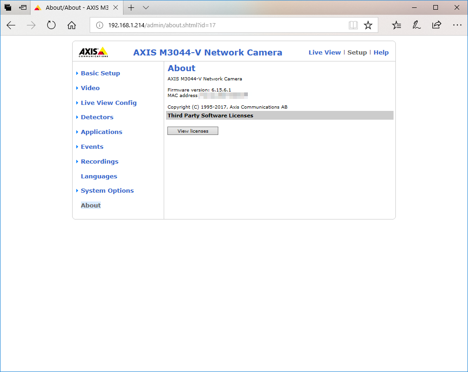The image size is (468, 372).
Task: Open the Languages menu item
Action: pyautogui.click(x=99, y=177)
